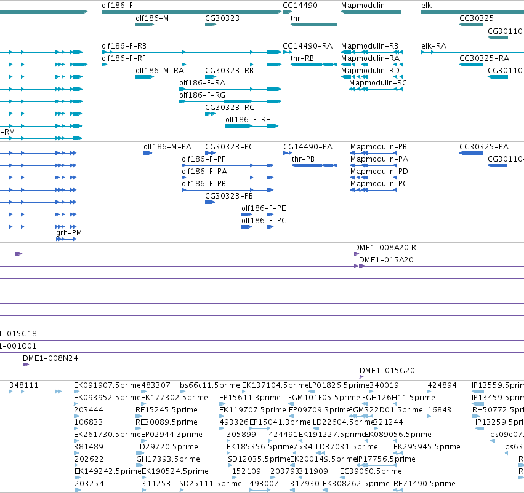Screen dimensions: 524x493
Task: Click protein "olf186-F-PB"
Action: tap(204, 184)
